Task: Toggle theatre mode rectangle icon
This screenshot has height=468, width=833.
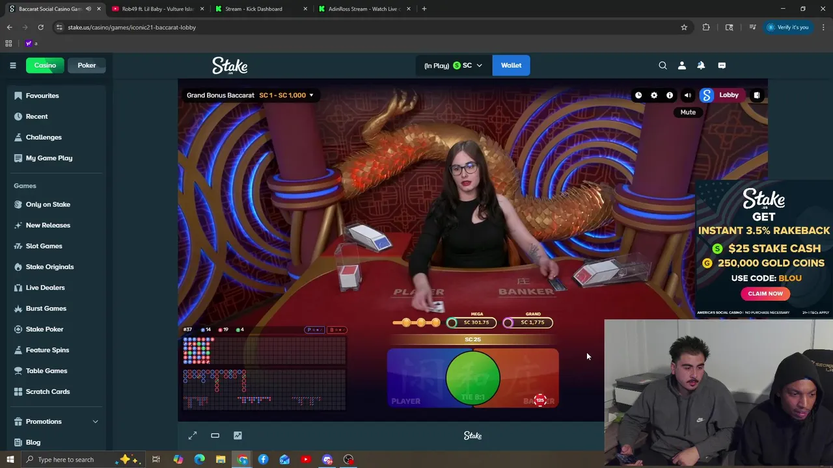Action: click(x=215, y=435)
